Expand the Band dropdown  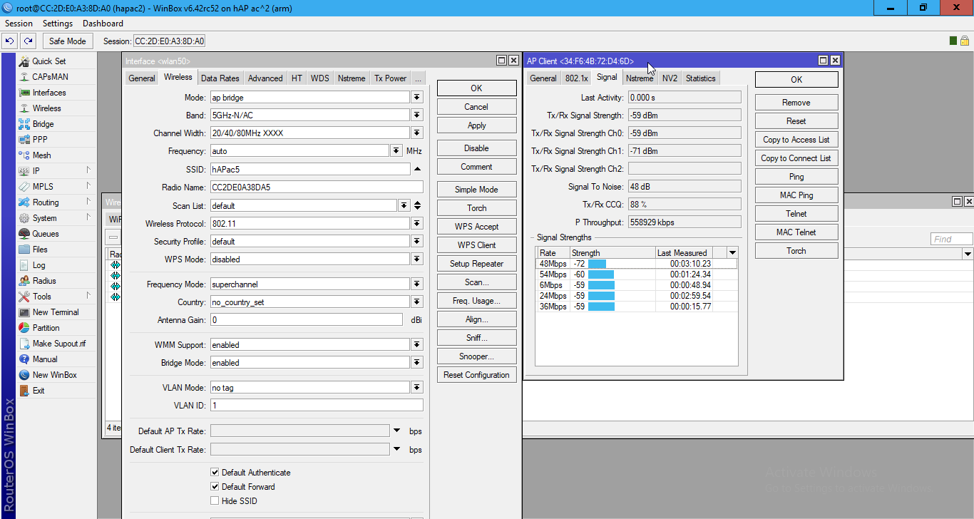pos(417,115)
